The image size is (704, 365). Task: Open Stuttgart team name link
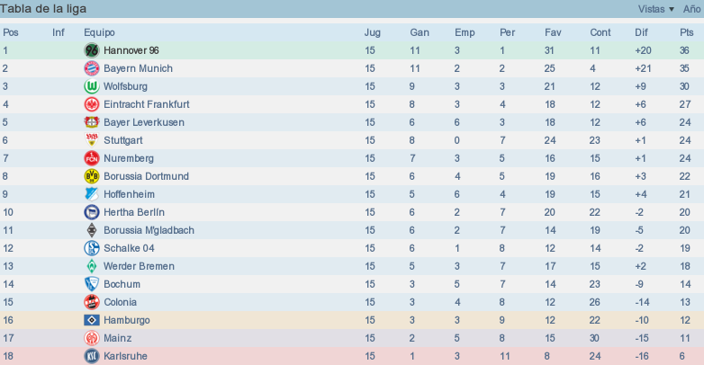pos(123,140)
